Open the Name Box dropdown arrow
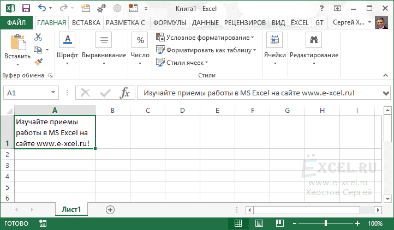The image size is (394, 230). [x=53, y=93]
